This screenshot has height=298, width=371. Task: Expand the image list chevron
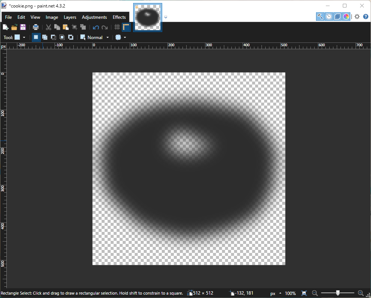166,17
